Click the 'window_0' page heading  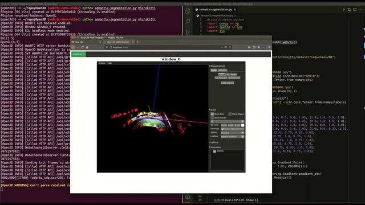[171, 59]
